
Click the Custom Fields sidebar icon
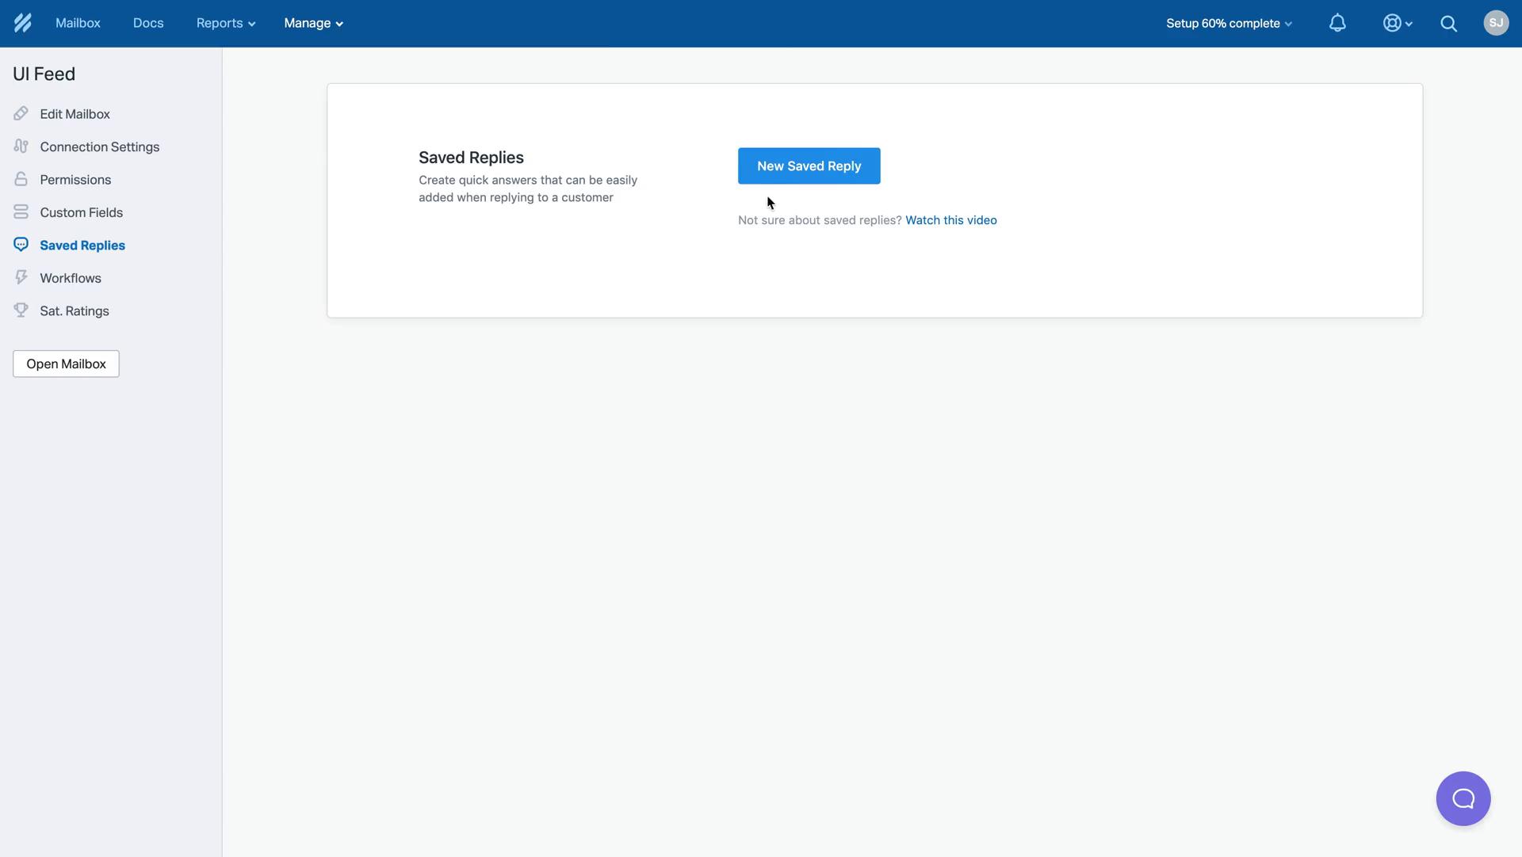coord(20,213)
